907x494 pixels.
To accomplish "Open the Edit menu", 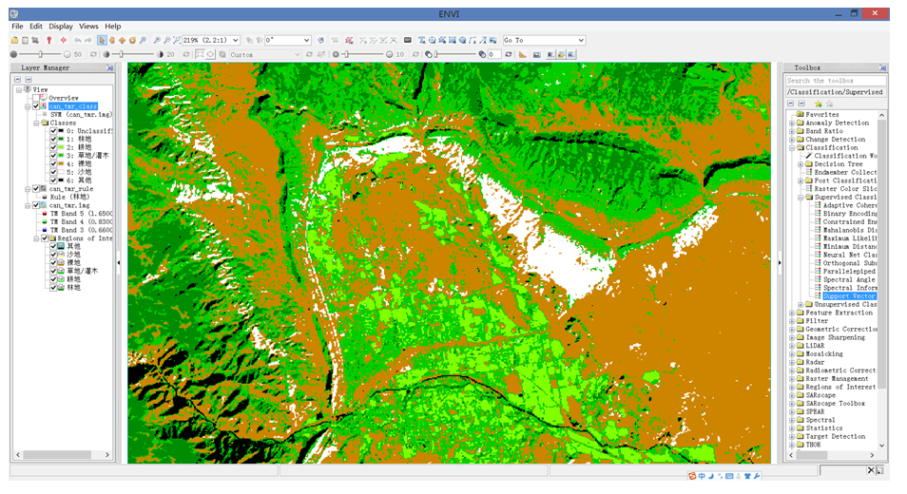I will point(36,26).
